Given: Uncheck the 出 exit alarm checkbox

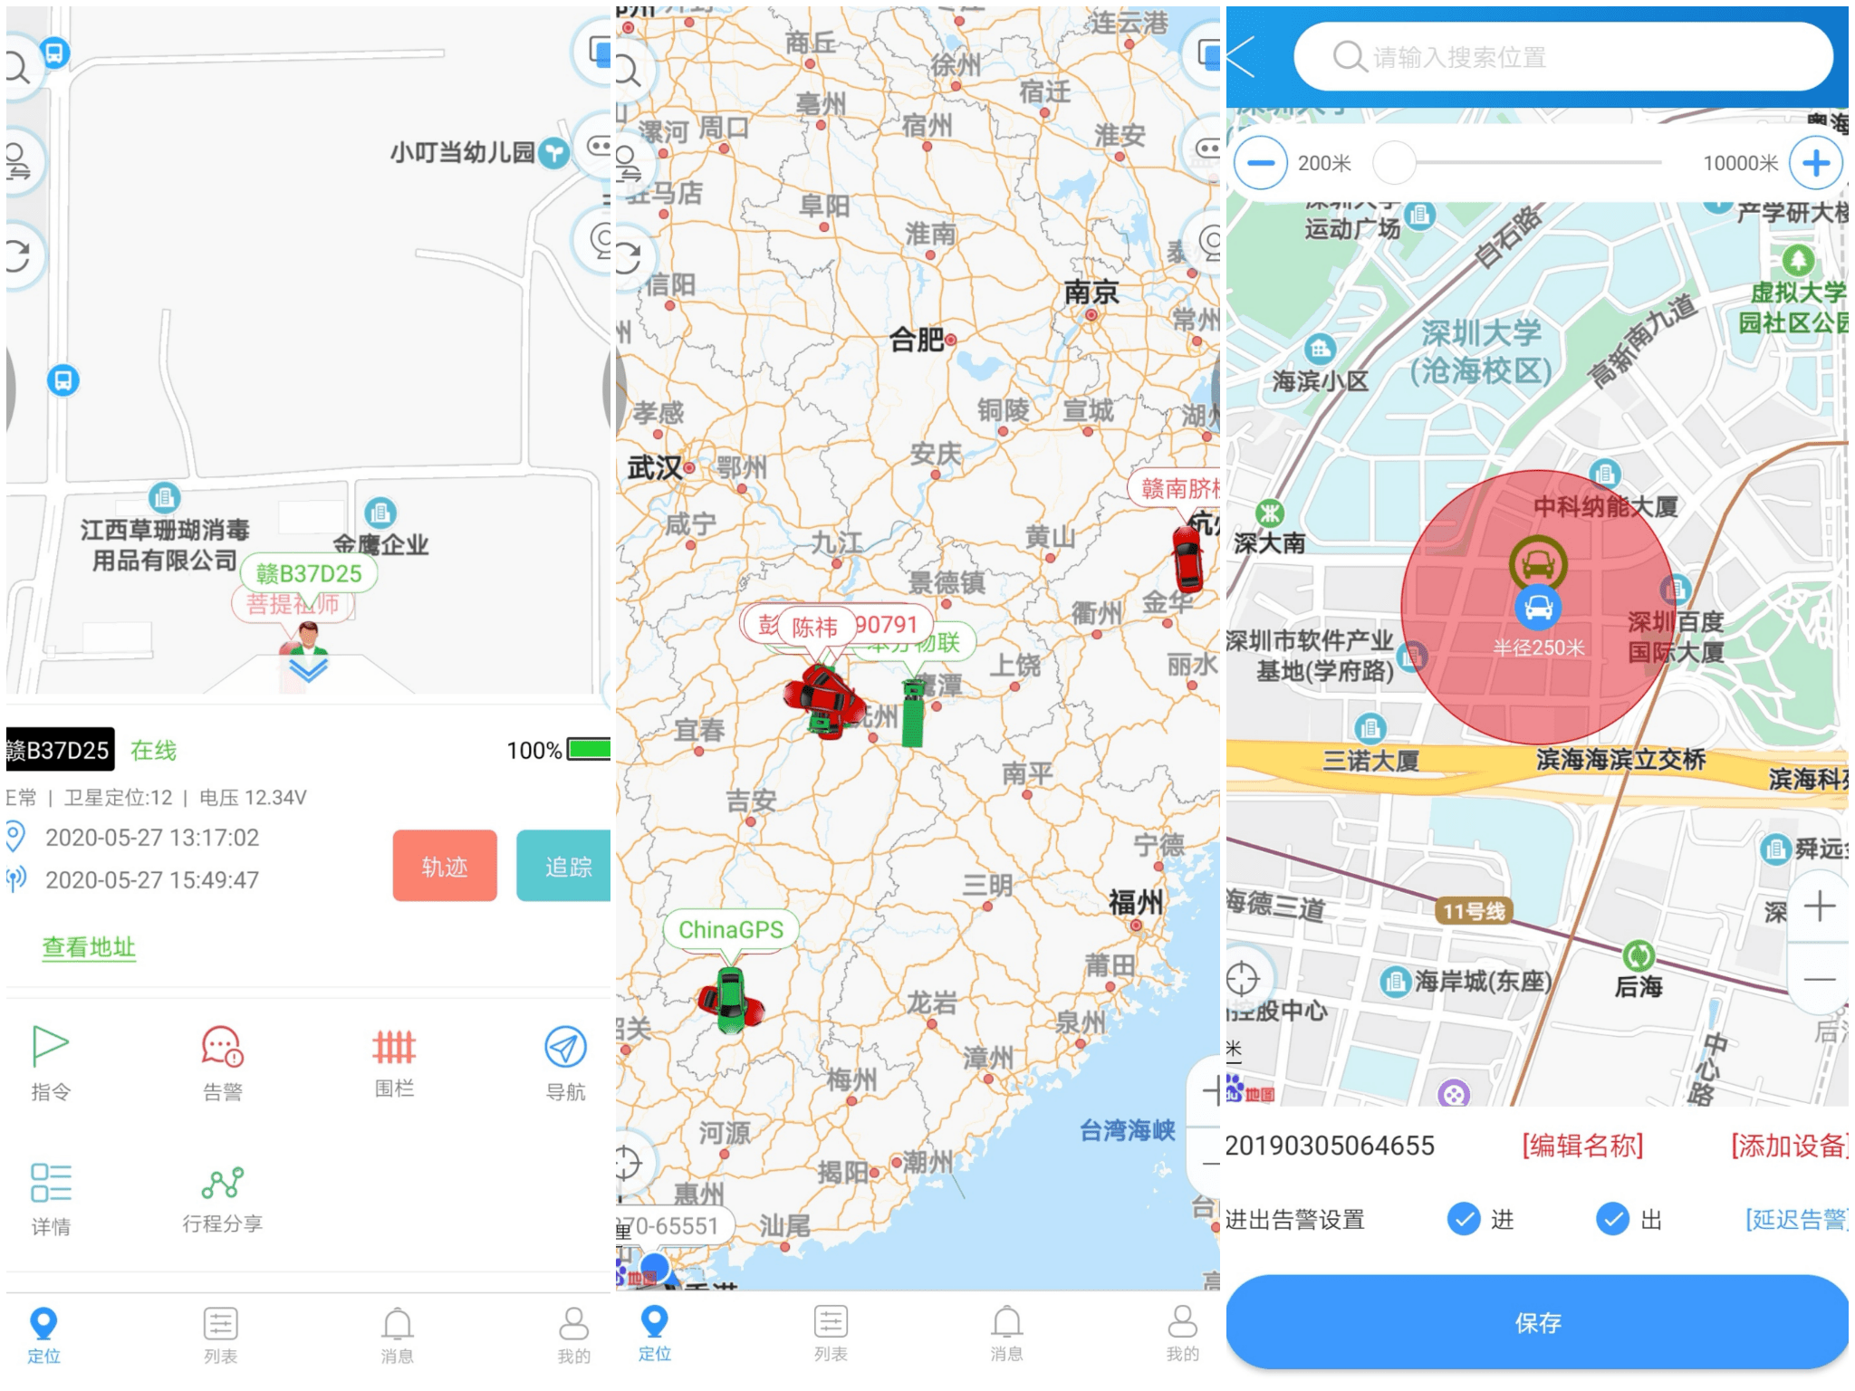Looking at the screenshot, I should click(1612, 1219).
